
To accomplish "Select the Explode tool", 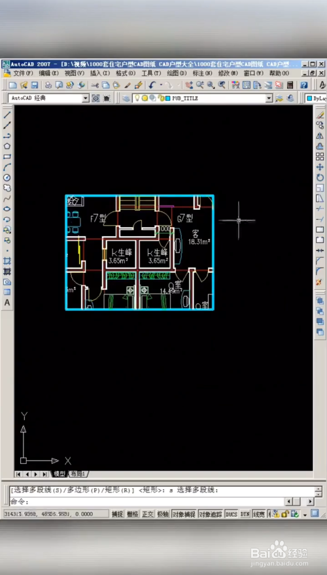I will tap(320, 282).
